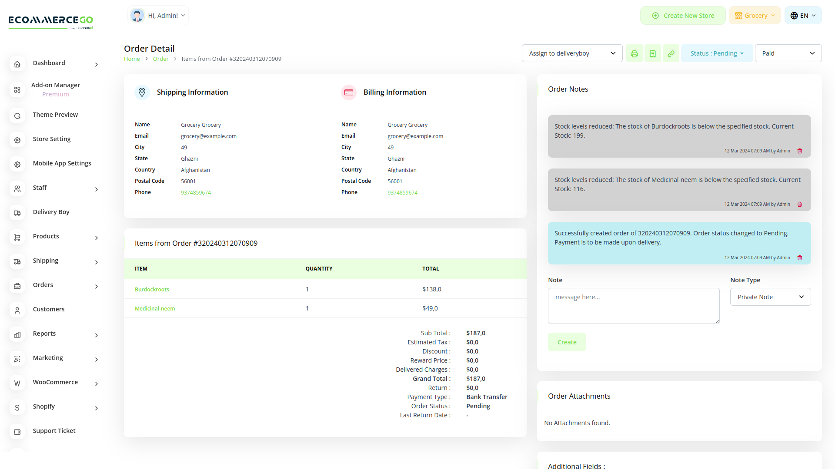
Task: Expand the Assign to deliveryboy dropdown
Action: tap(572, 53)
